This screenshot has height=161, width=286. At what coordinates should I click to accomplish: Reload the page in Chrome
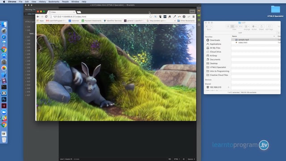click(46, 17)
